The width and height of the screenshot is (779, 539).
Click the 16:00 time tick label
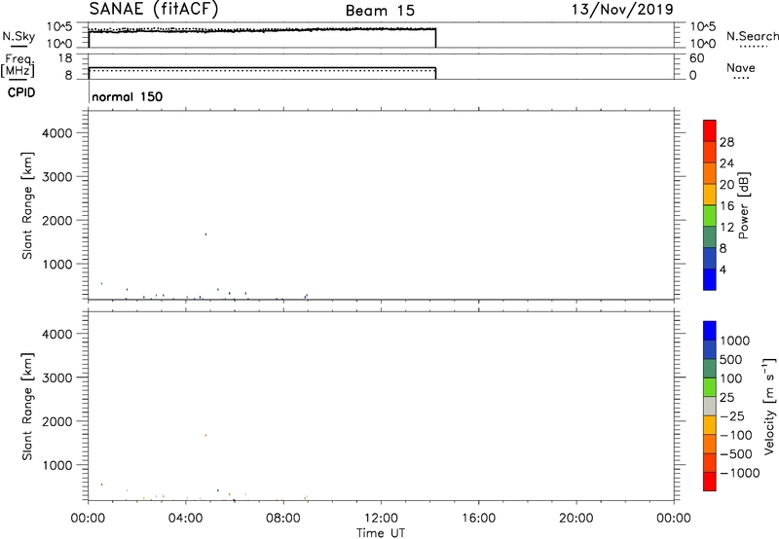pyautogui.click(x=478, y=519)
